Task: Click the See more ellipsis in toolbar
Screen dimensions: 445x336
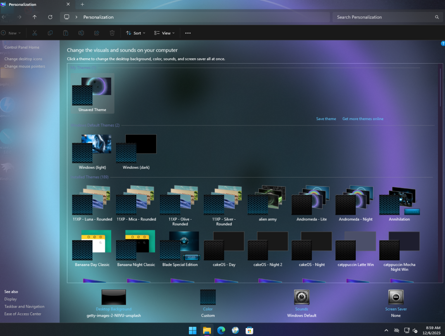Action: pos(188,33)
